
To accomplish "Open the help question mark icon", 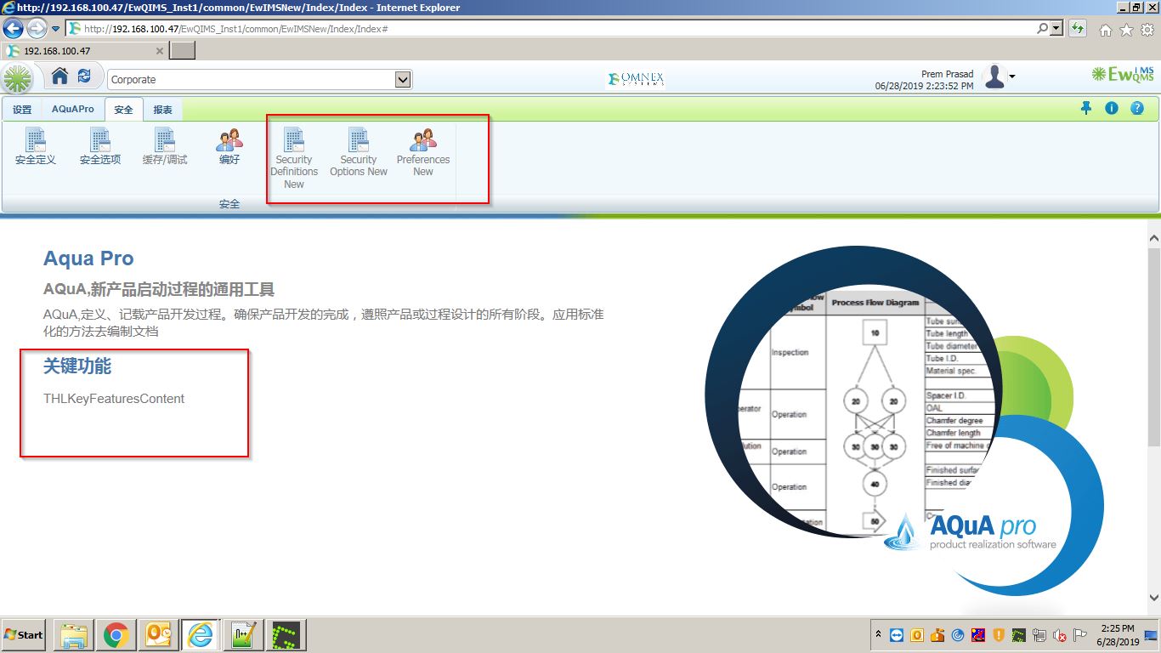I will coord(1137,109).
